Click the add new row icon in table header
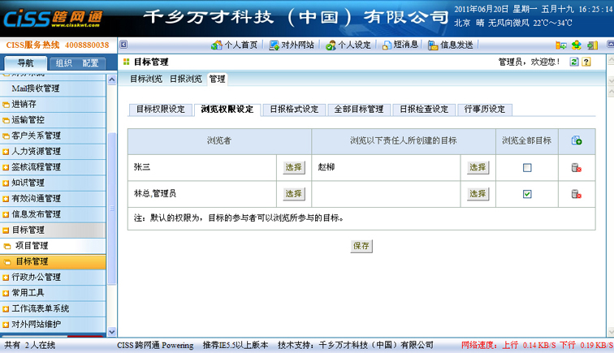The height and width of the screenshot is (353, 614). (576, 140)
